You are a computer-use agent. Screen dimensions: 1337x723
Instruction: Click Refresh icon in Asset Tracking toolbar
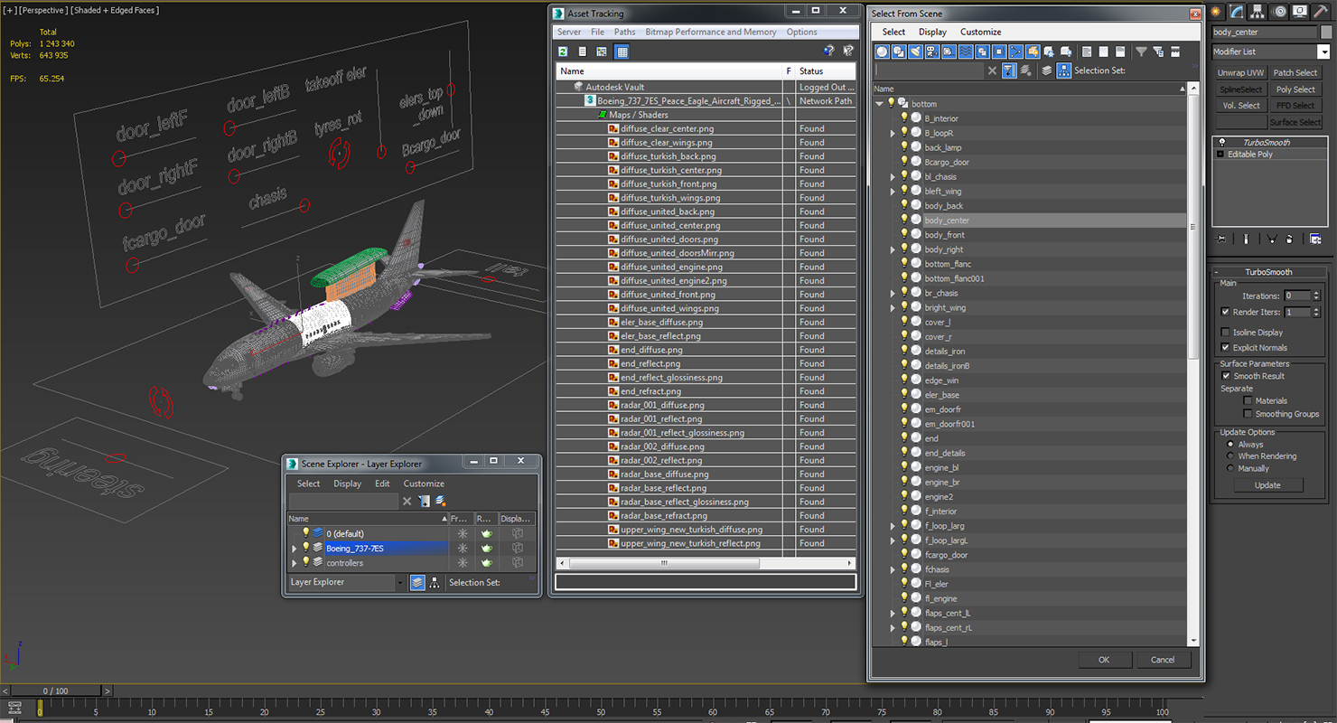click(563, 52)
